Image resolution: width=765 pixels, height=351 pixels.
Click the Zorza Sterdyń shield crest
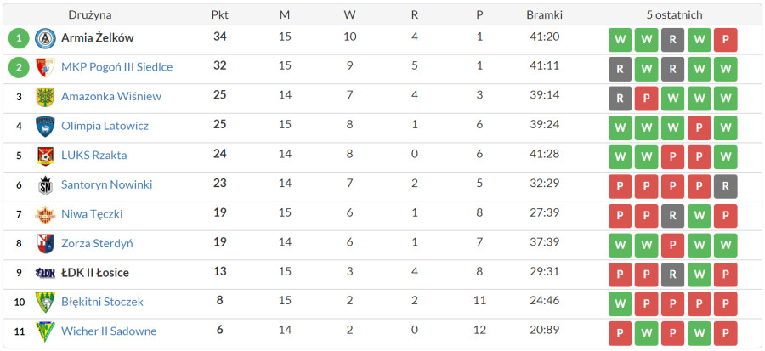tap(45, 244)
